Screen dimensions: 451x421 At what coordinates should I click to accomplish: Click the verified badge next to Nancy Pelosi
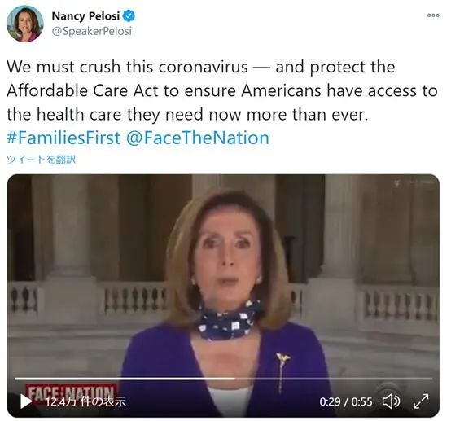tap(129, 15)
